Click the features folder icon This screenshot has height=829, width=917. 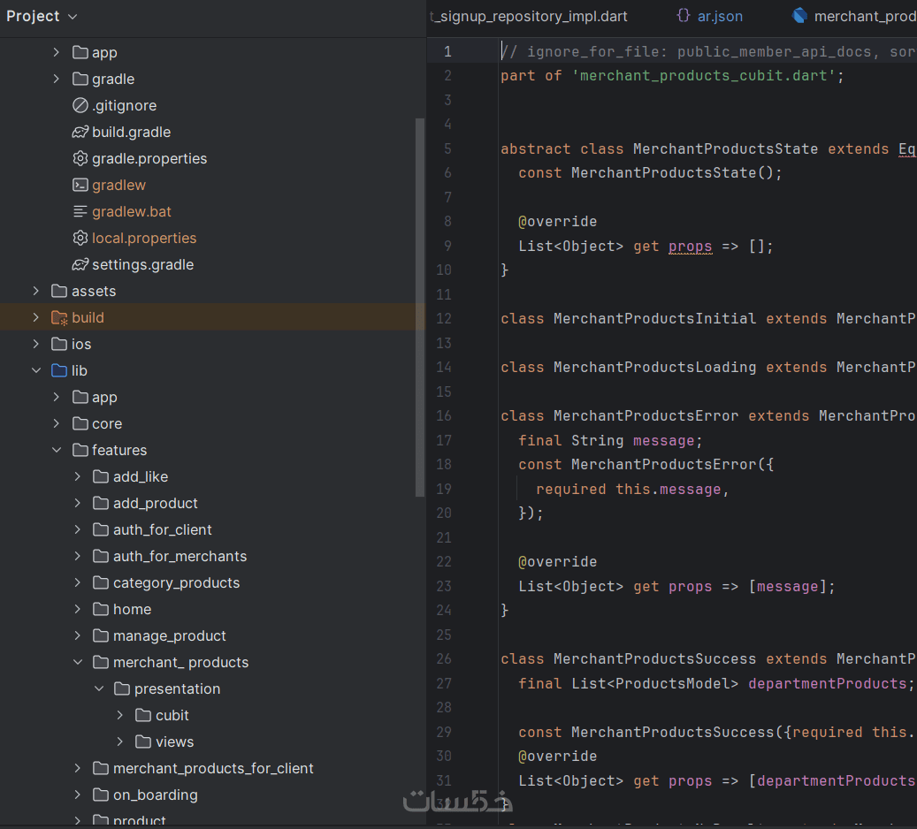tap(80, 450)
